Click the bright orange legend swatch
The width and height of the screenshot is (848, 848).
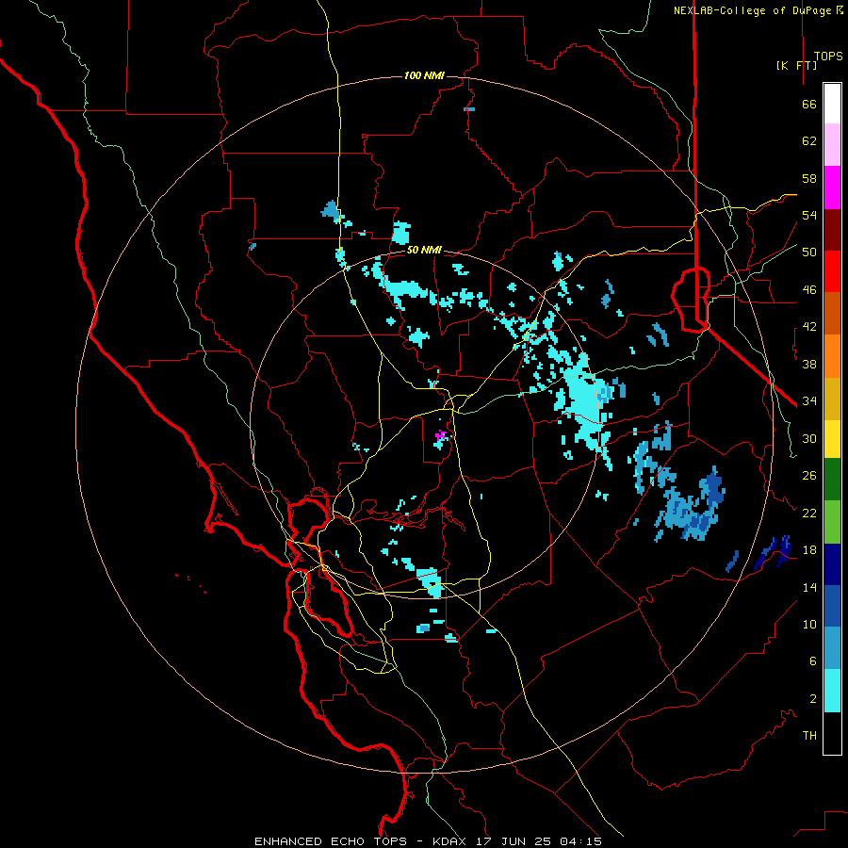point(832,356)
